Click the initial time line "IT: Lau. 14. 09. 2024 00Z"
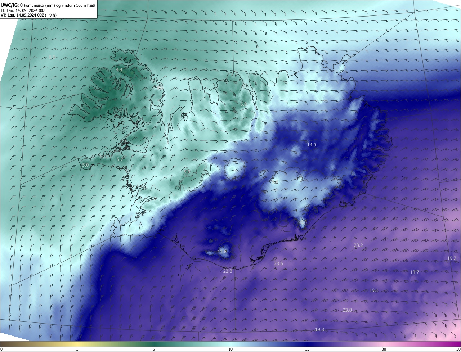 tap(23, 10)
